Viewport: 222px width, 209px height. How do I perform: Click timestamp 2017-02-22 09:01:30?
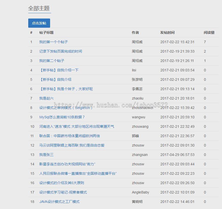click(177, 145)
